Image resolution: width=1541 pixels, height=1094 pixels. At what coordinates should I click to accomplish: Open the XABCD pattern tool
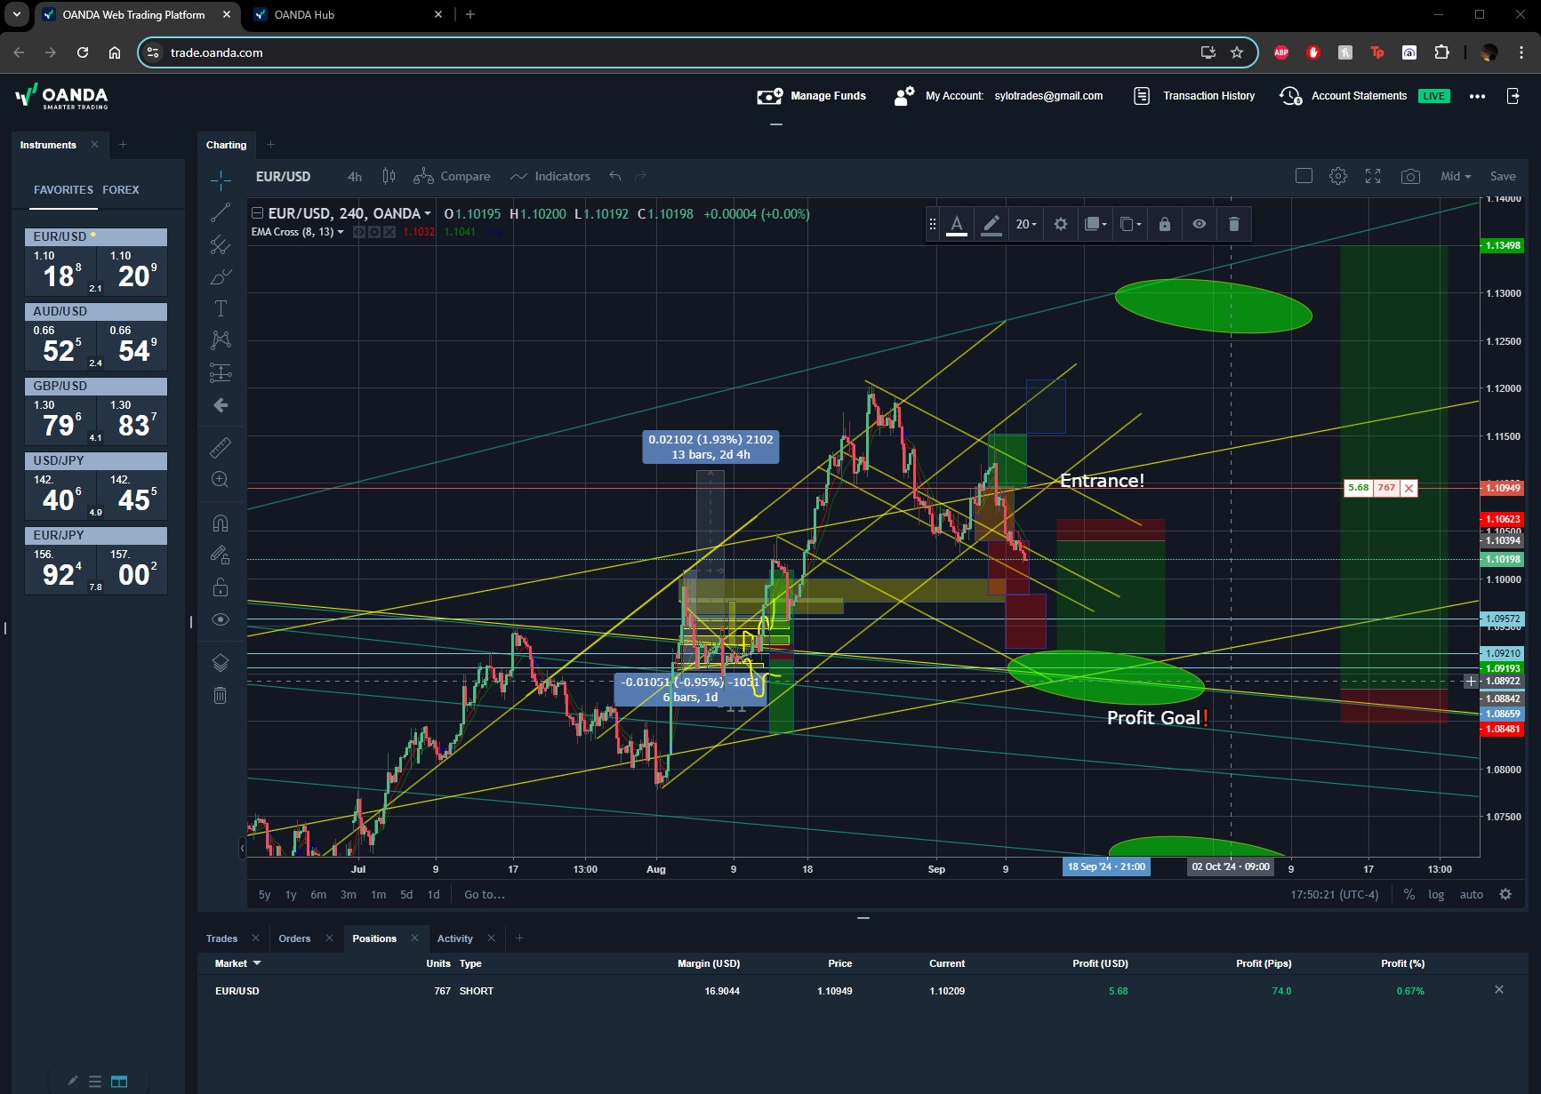click(221, 340)
